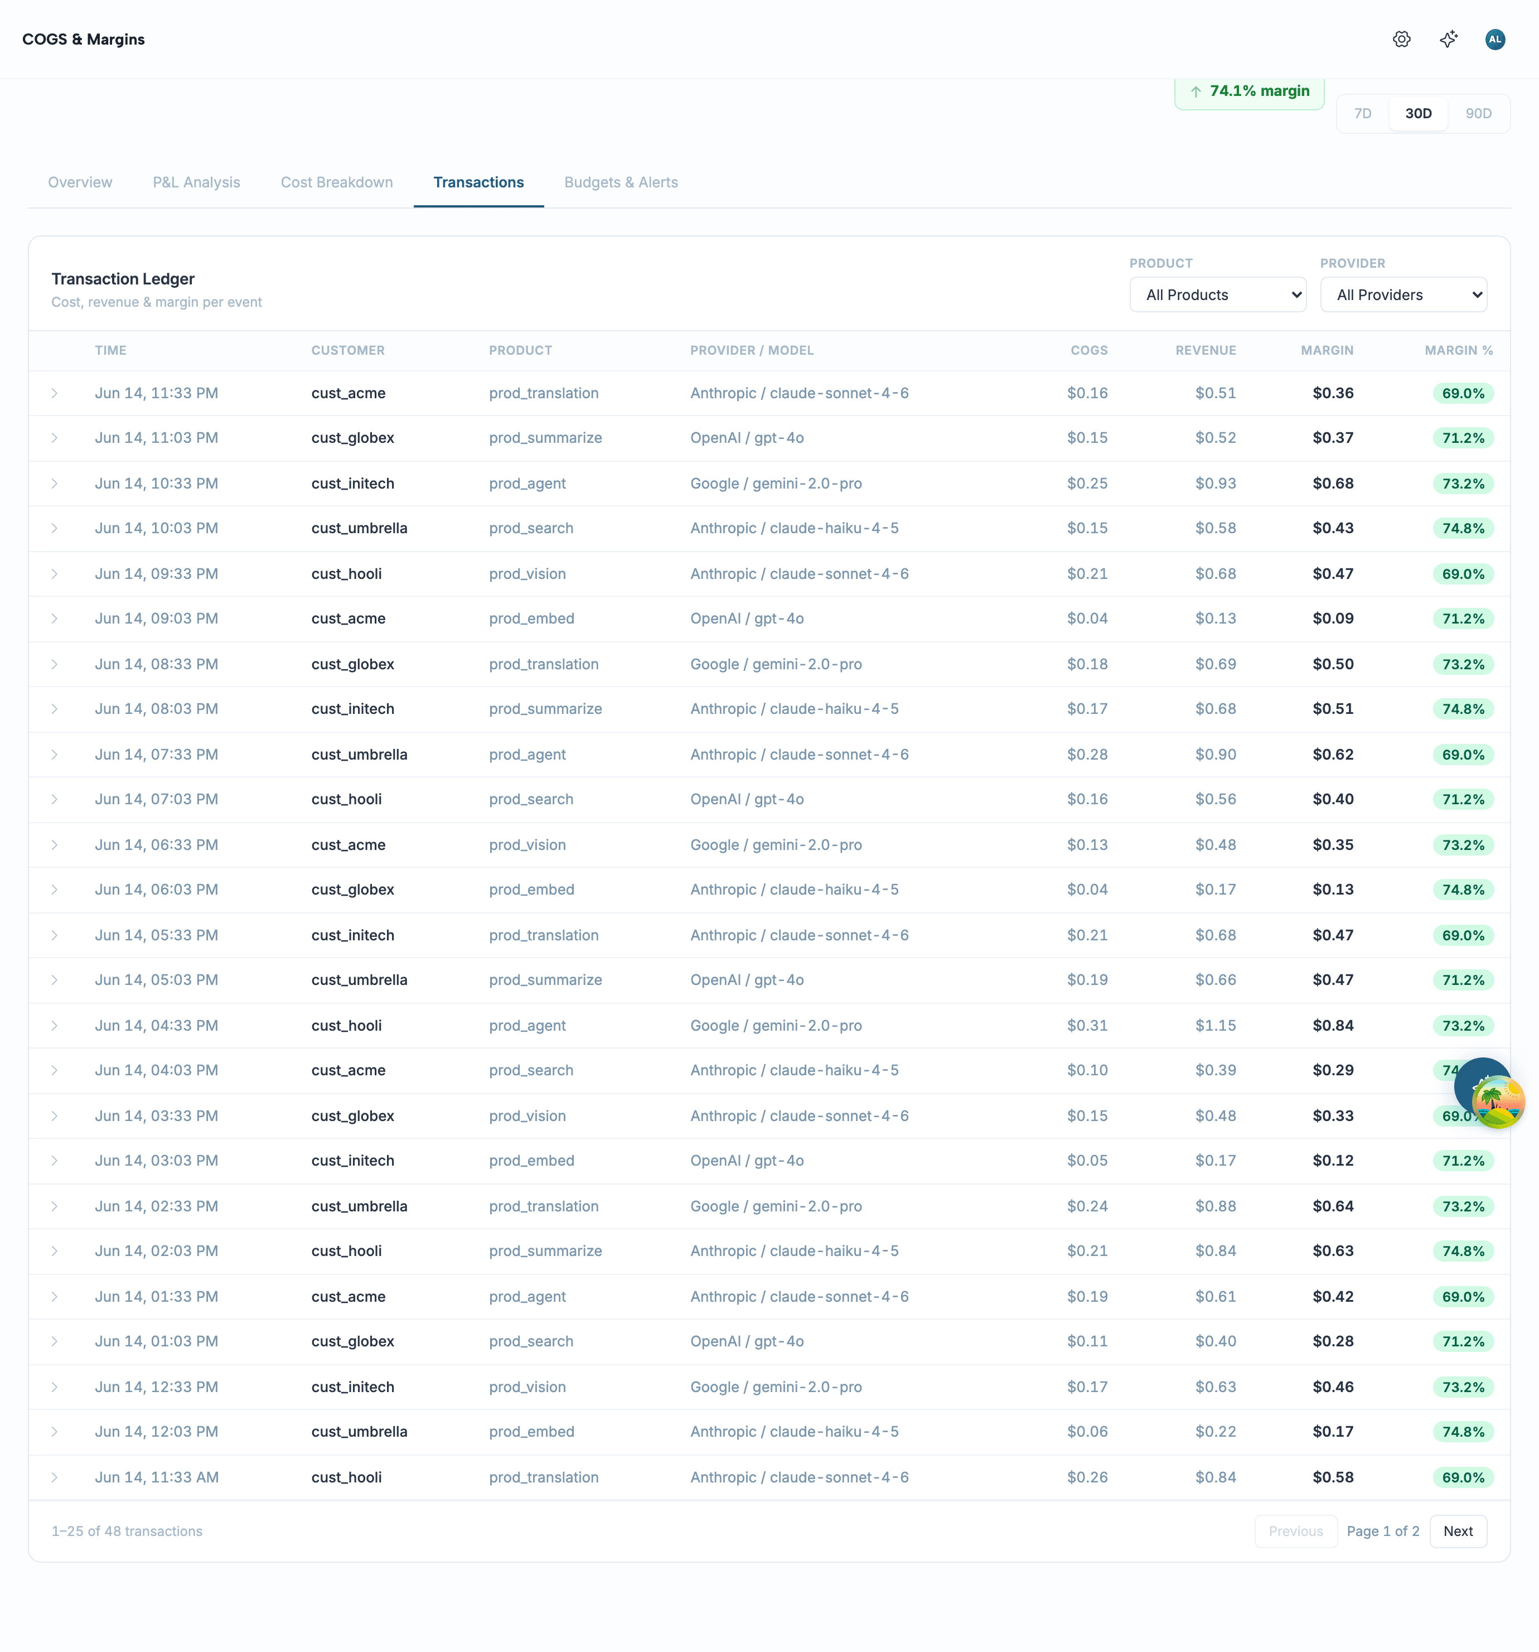Go to Budgets & Alerts tab
Viewport: 1539px width, 1652px height.
[621, 183]
